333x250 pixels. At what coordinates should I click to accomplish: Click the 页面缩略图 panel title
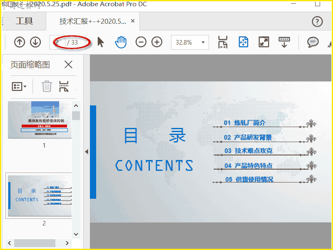30,65
